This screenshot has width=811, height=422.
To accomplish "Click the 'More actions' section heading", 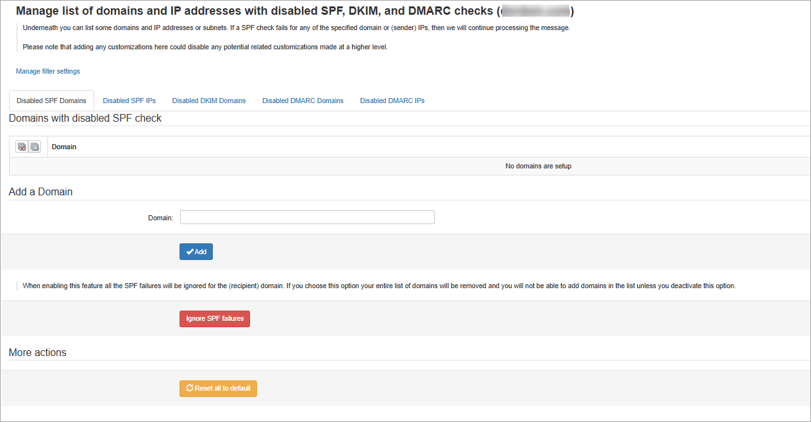I will point(37,352).
